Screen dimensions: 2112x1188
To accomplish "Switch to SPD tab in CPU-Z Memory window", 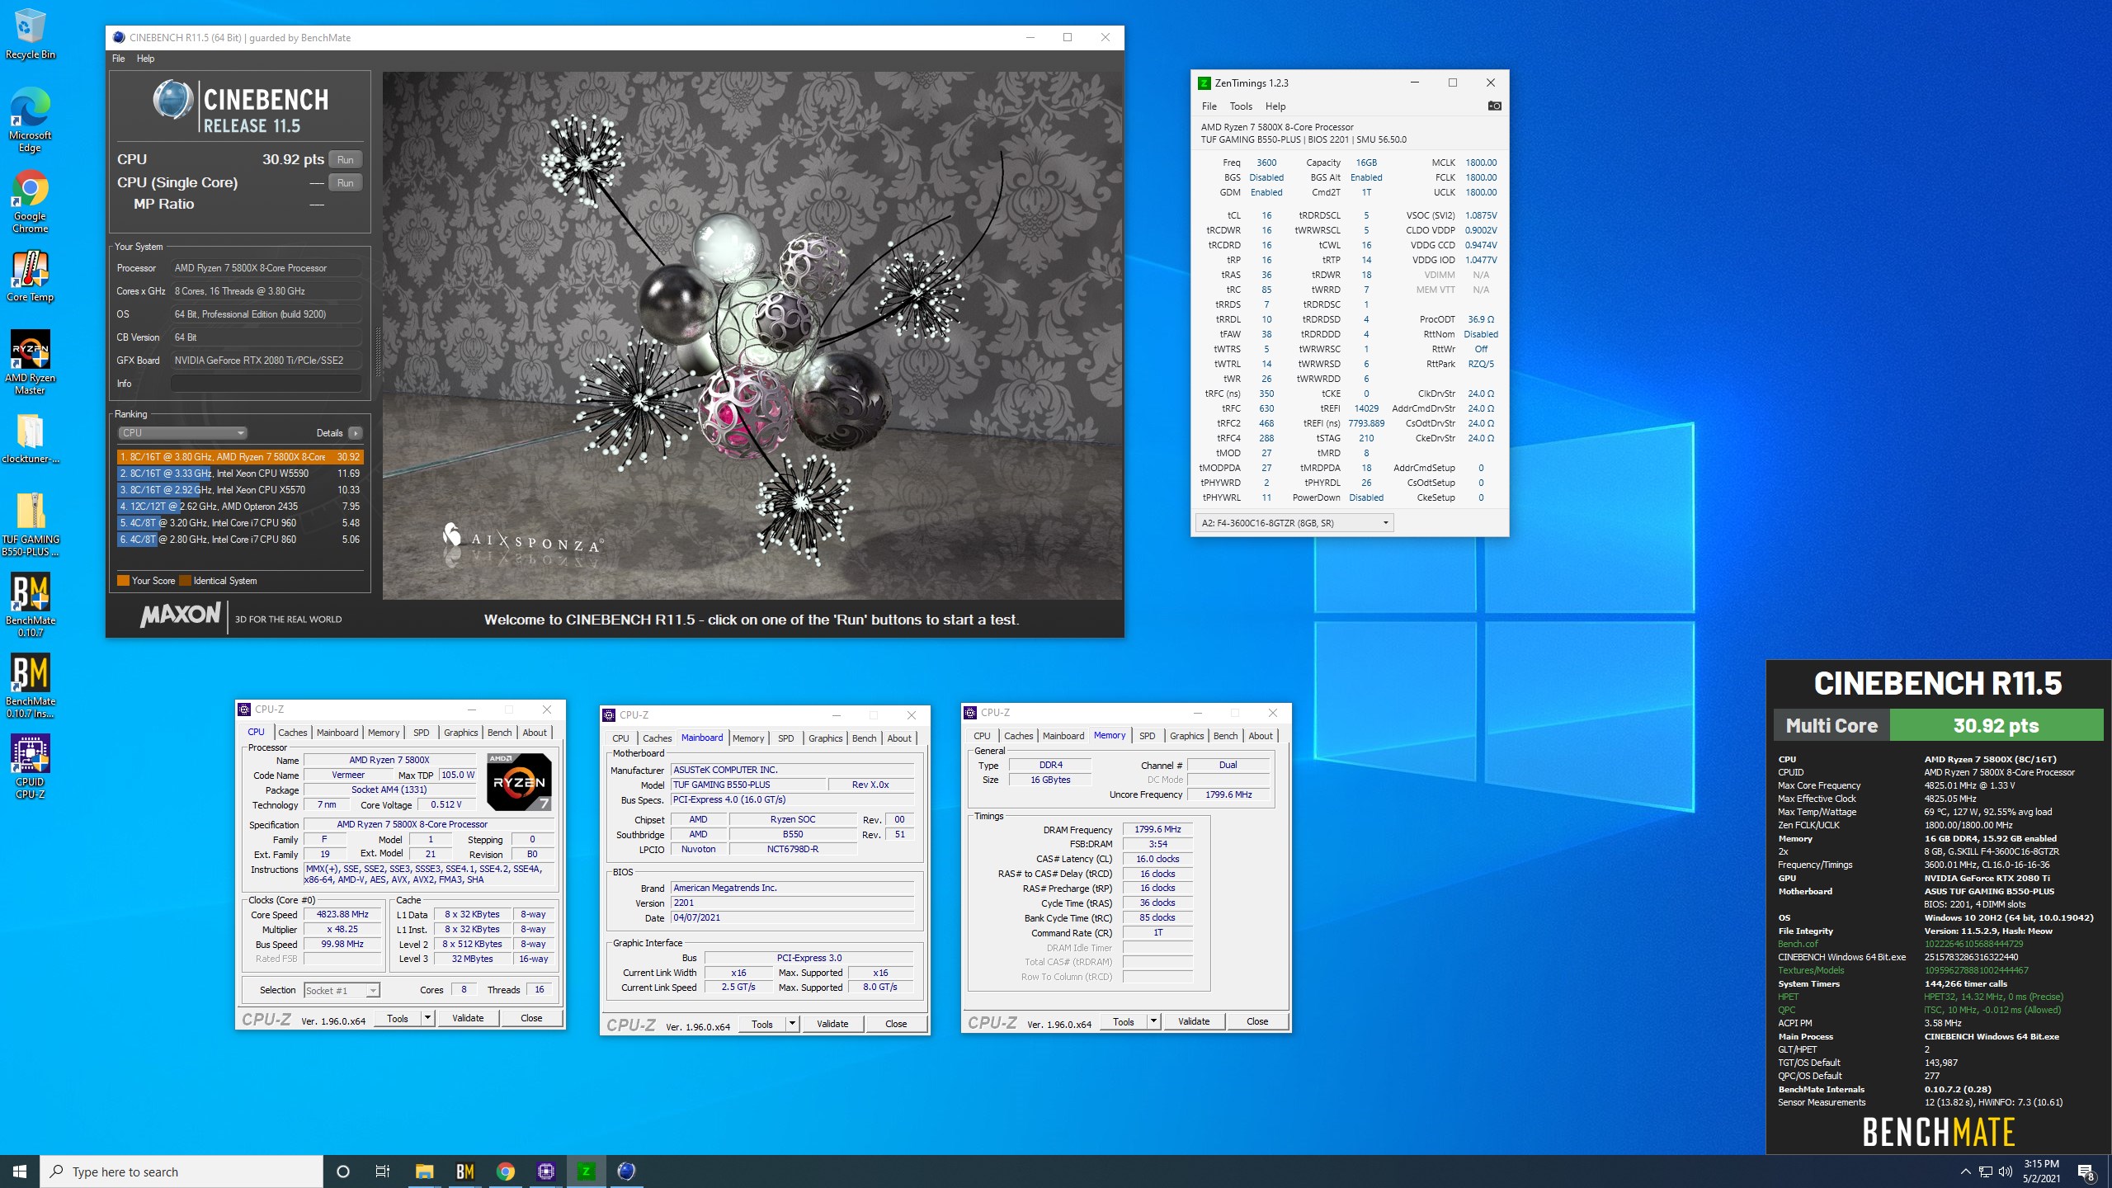I will click(x=1147, y=736).
